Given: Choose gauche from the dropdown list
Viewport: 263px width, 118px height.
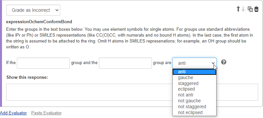Looking at the screenshot, I should pyautogui.click(x=194, y=77).
